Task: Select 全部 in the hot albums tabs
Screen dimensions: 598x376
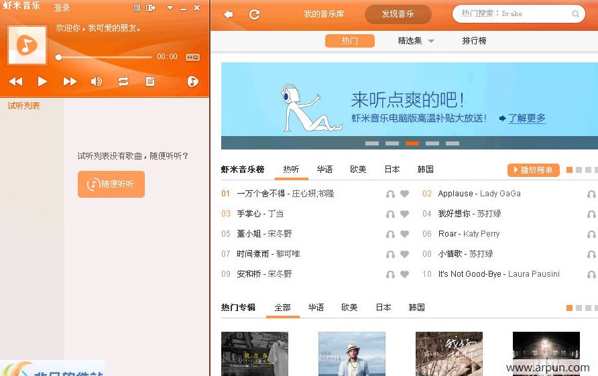Action: pos(283,308)
